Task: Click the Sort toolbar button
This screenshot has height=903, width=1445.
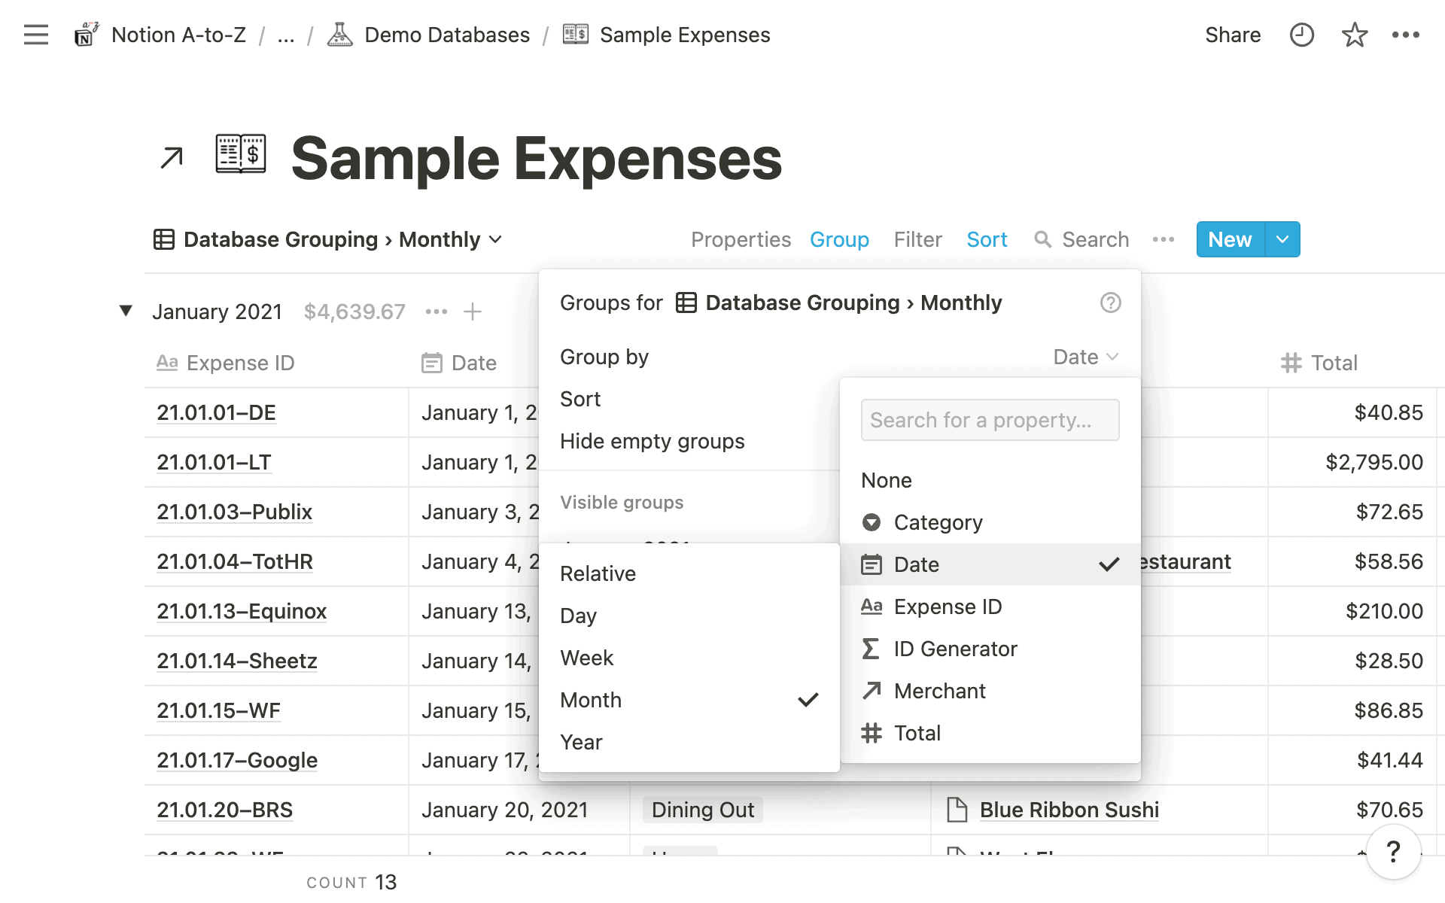Action: 985,239
